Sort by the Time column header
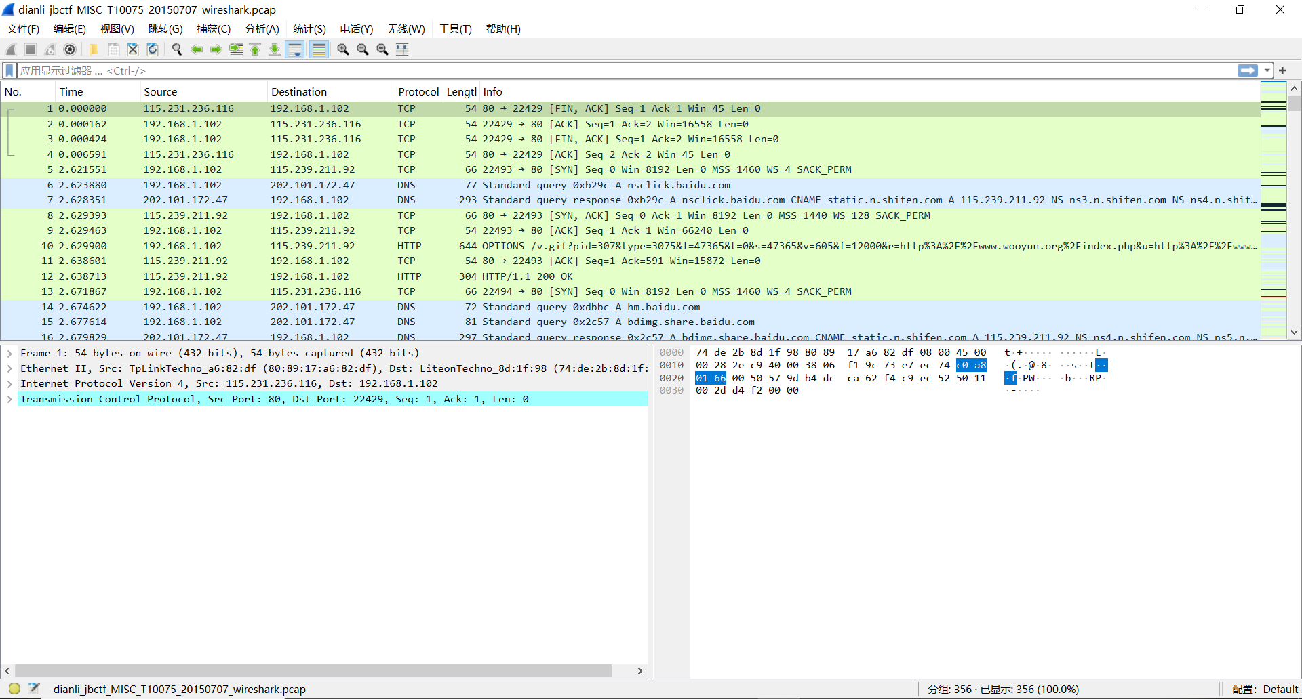The image size is (1302, 699). click(98, 92)
